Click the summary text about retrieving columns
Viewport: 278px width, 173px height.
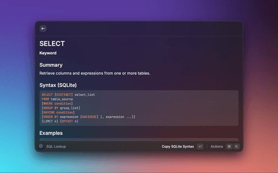(95, 74)
